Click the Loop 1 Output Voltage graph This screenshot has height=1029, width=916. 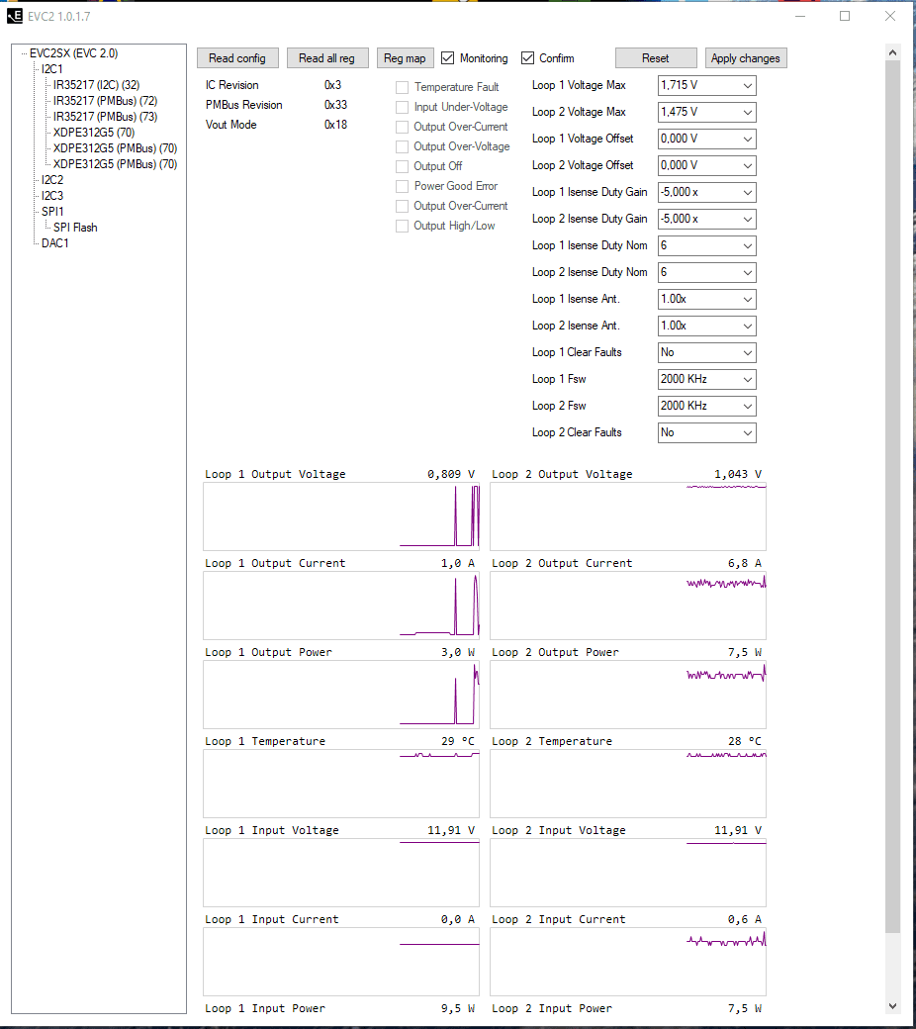coord(341,516)
